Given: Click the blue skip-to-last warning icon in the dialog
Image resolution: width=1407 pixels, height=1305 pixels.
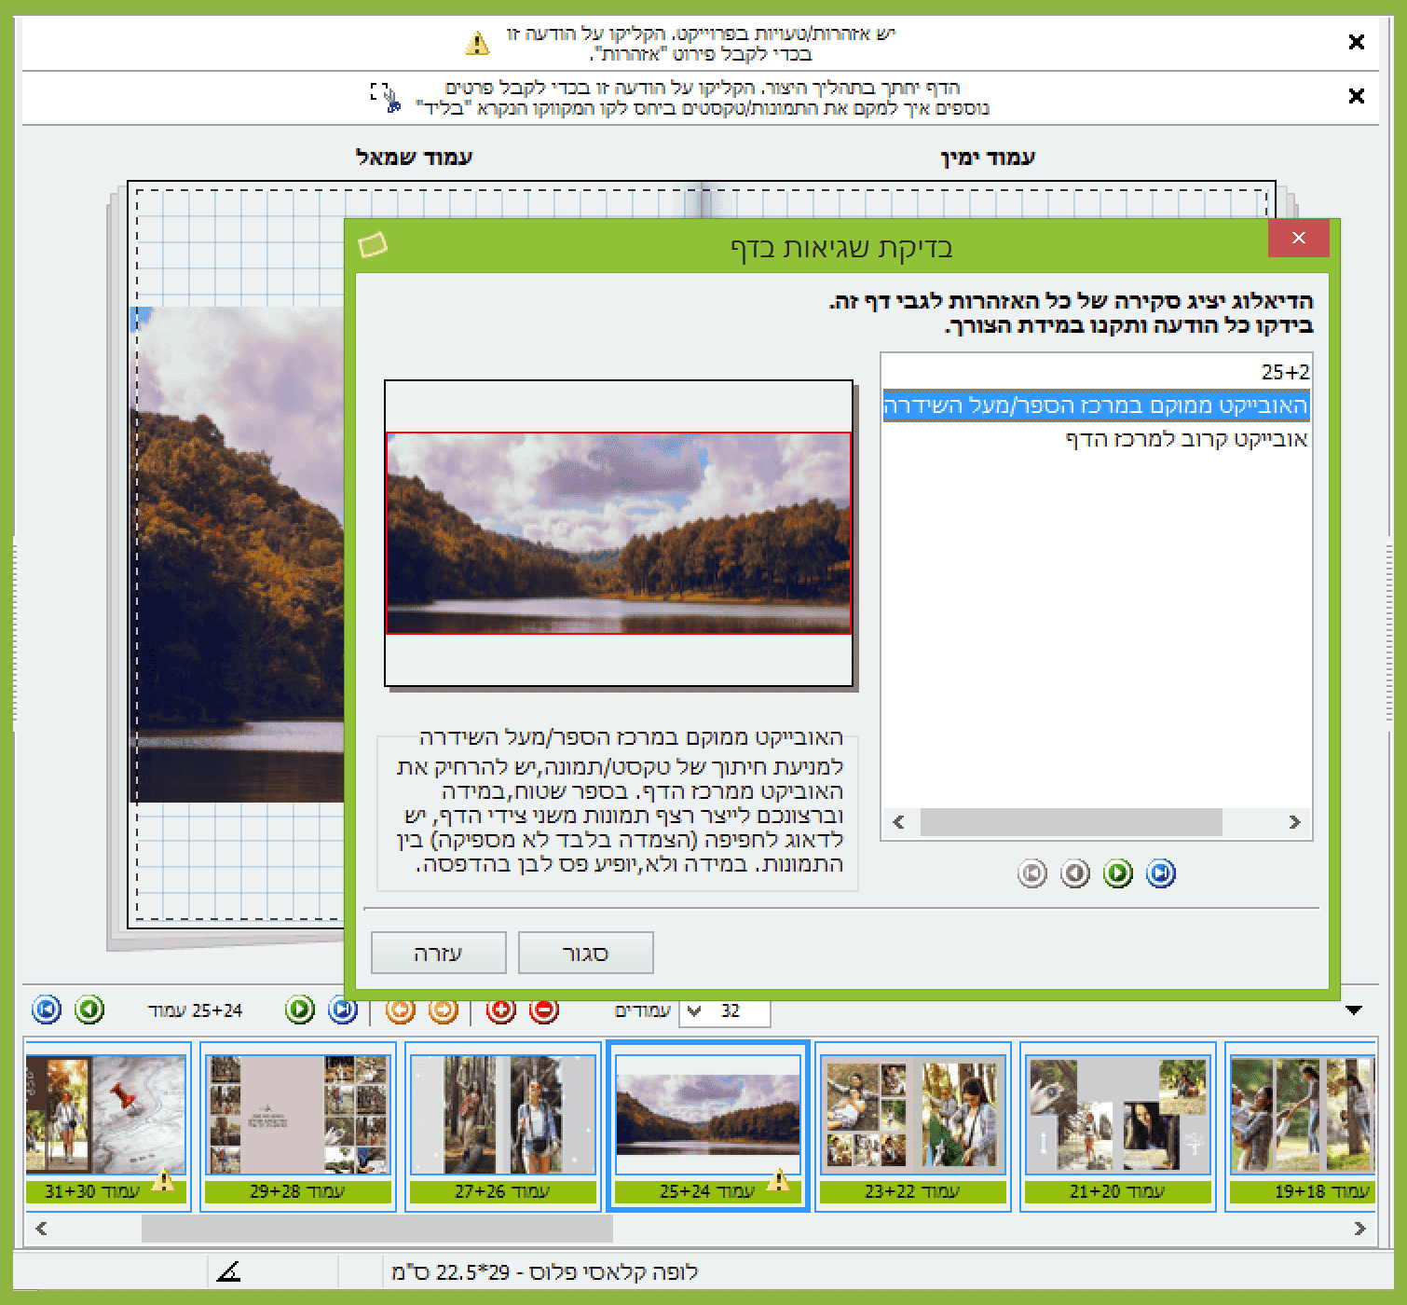Looking at the screenshot, I should [1160, 873].
